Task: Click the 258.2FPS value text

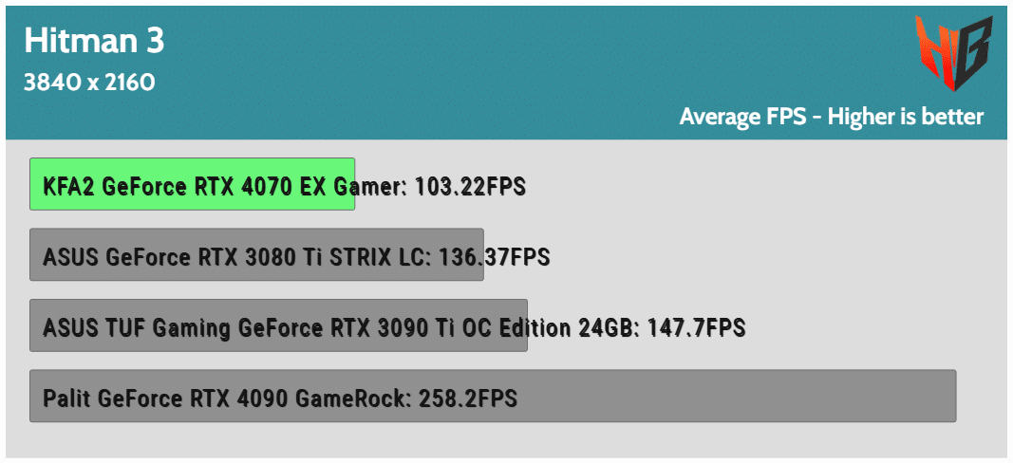Action: coord(468,398)
